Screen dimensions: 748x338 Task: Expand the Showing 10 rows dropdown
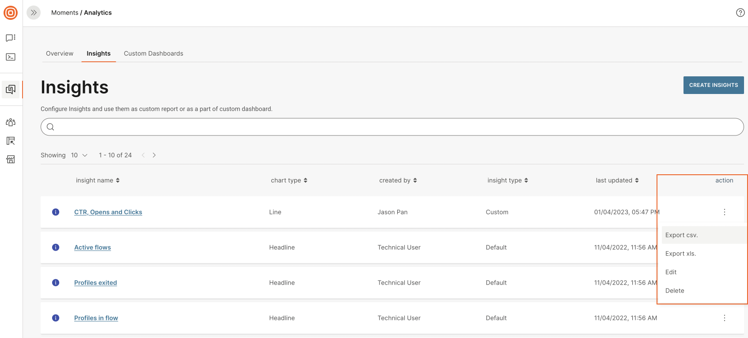80,155
